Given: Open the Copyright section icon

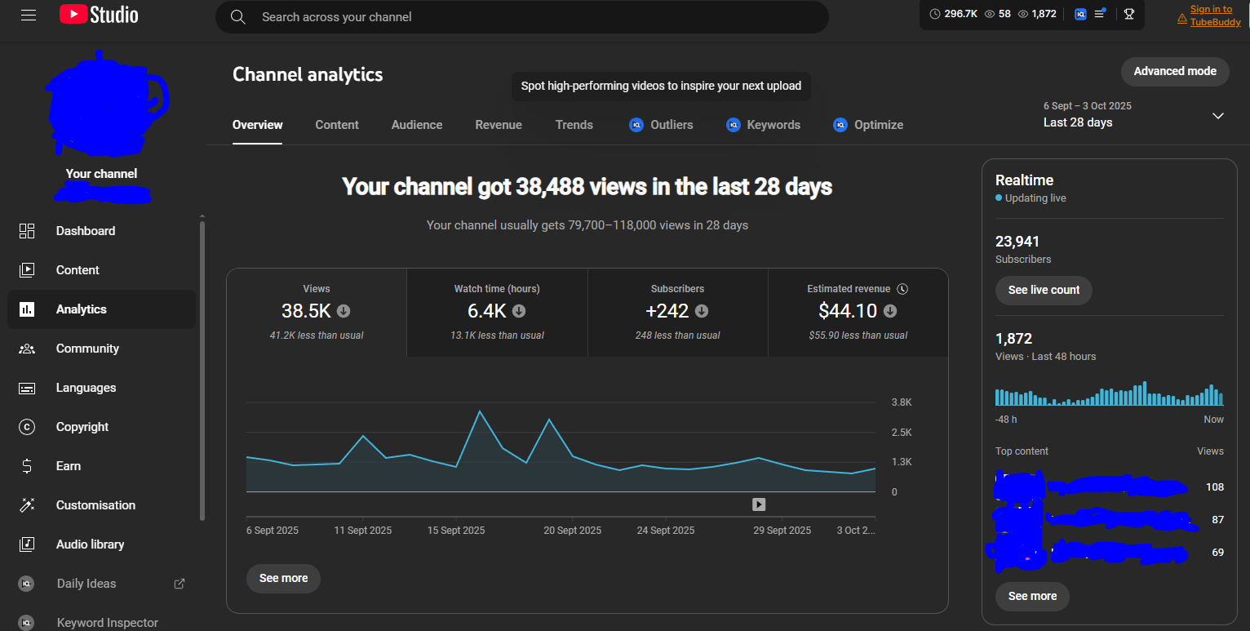Looking at the screenshot, I should 27,427.
